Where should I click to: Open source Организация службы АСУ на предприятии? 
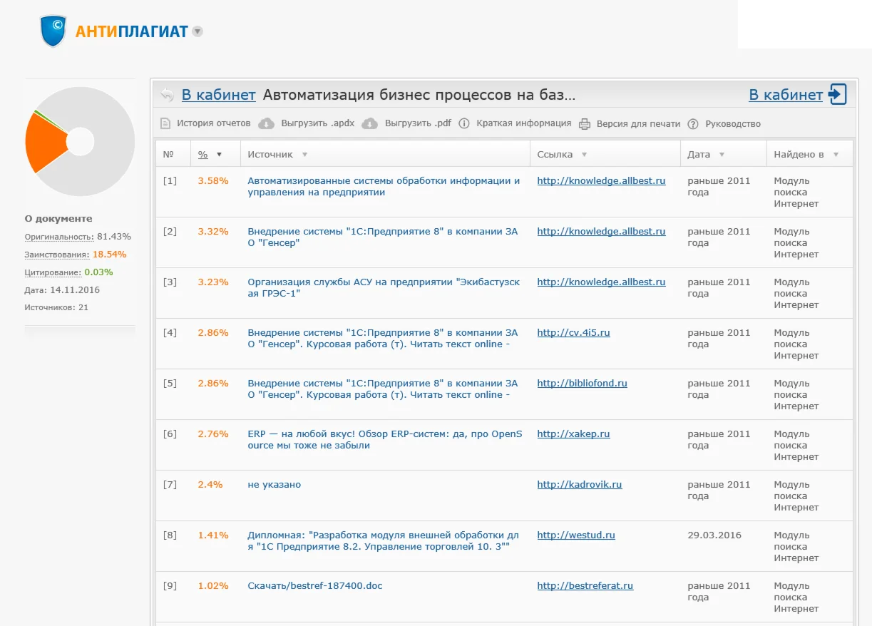click(x=384, y=287)
